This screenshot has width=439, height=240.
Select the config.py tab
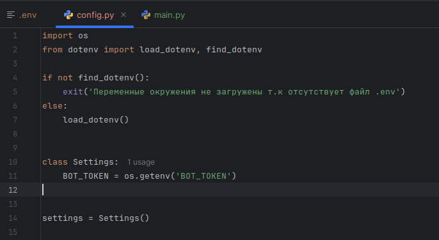coord(95,15)
